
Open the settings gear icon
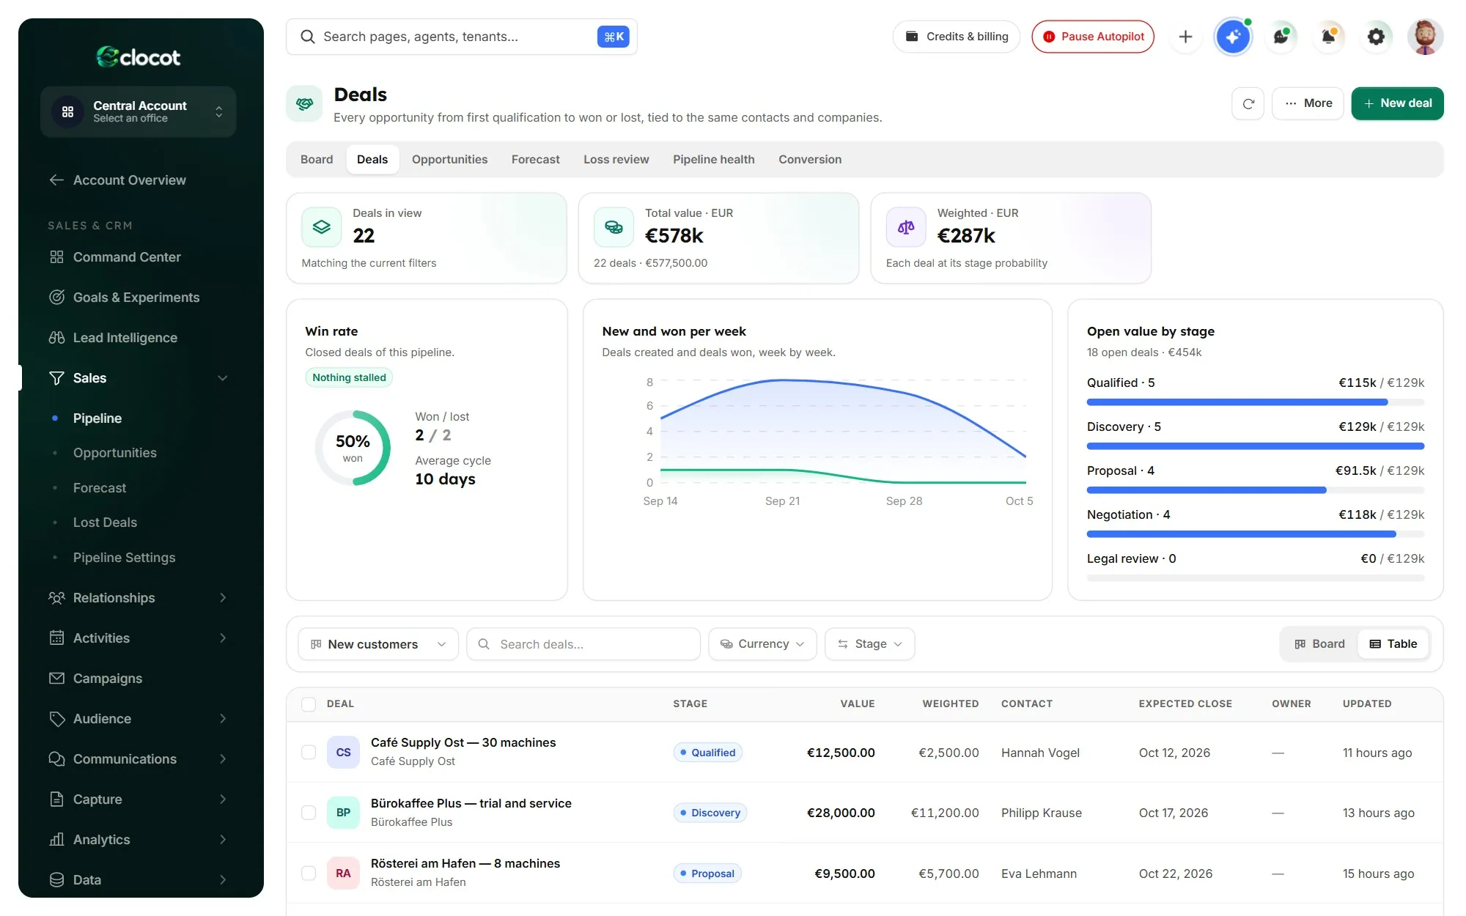click(x=1376, y=37)
